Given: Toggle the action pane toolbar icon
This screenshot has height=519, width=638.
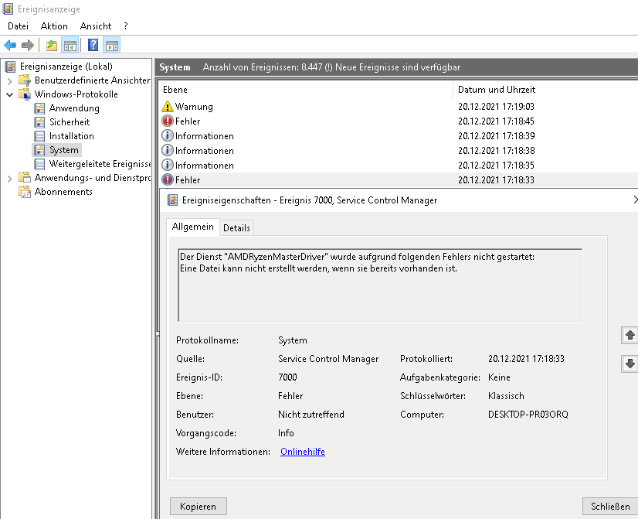Looking at the screenshot, I should point(111,45).
